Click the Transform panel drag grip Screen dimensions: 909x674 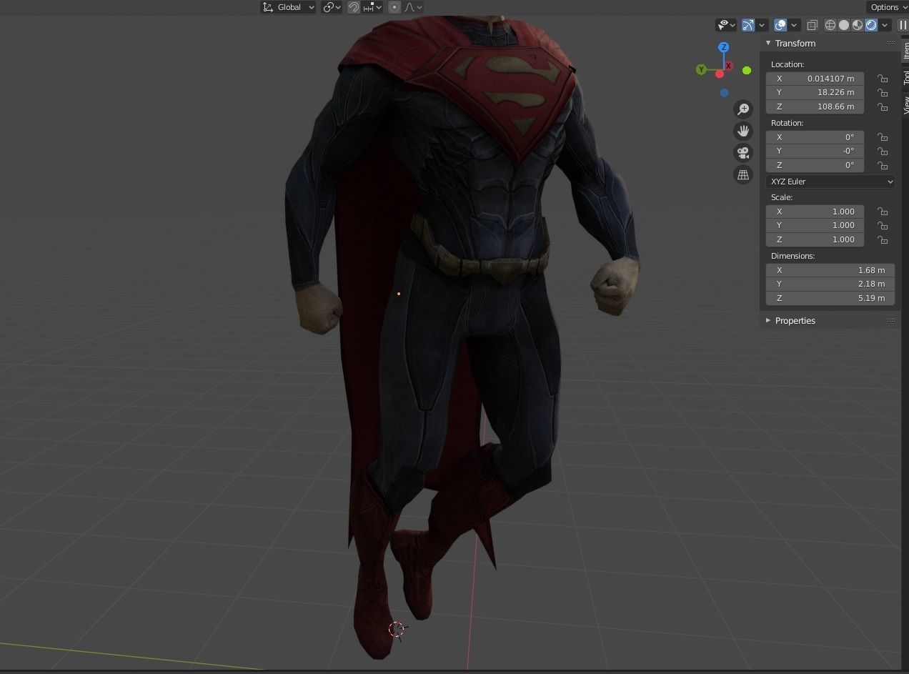890,43
